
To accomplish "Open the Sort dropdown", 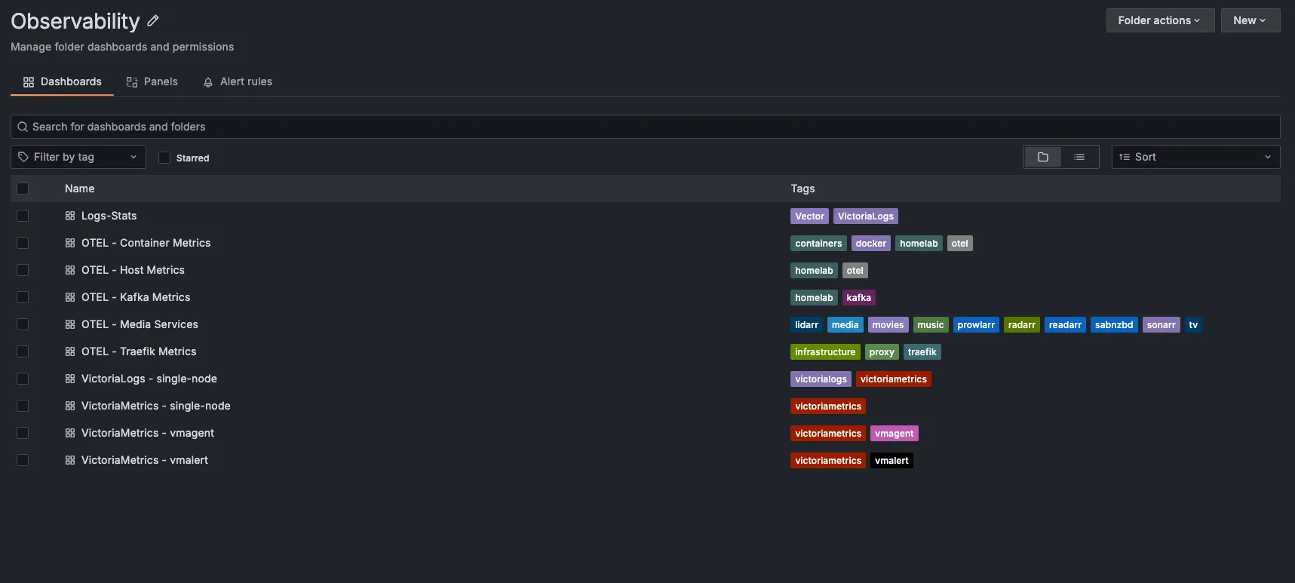I will coord(1195,157).
